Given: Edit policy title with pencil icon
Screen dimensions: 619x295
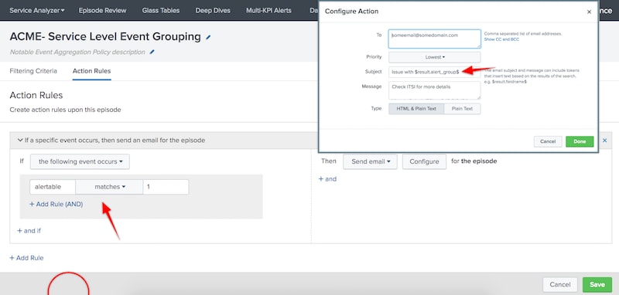Looking at the screenshot, I should (x=208, y=38).
